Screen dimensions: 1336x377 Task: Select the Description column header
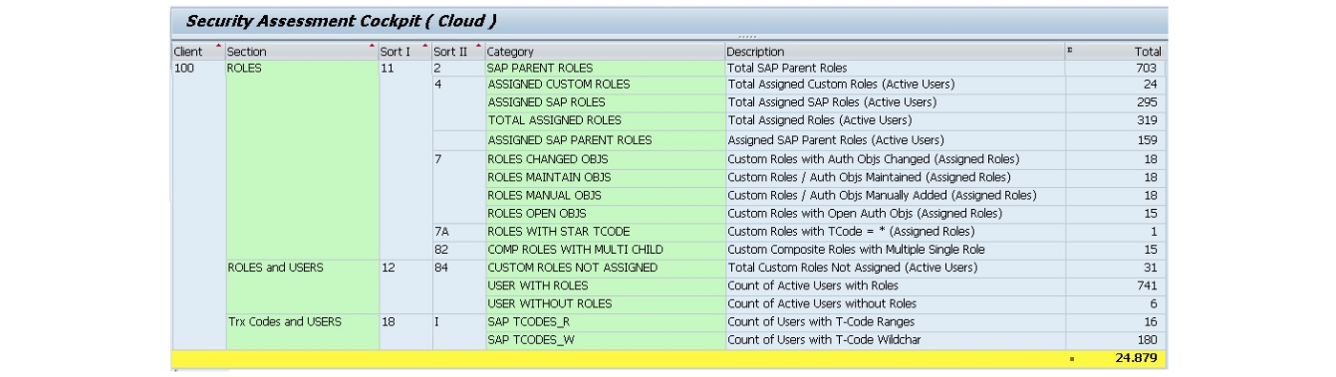click(895, 51)
